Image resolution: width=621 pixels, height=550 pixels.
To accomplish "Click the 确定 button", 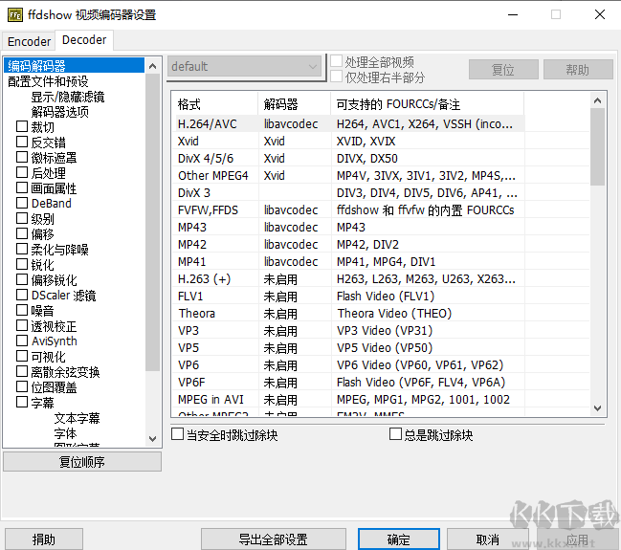I will click(x=399, y=539).
